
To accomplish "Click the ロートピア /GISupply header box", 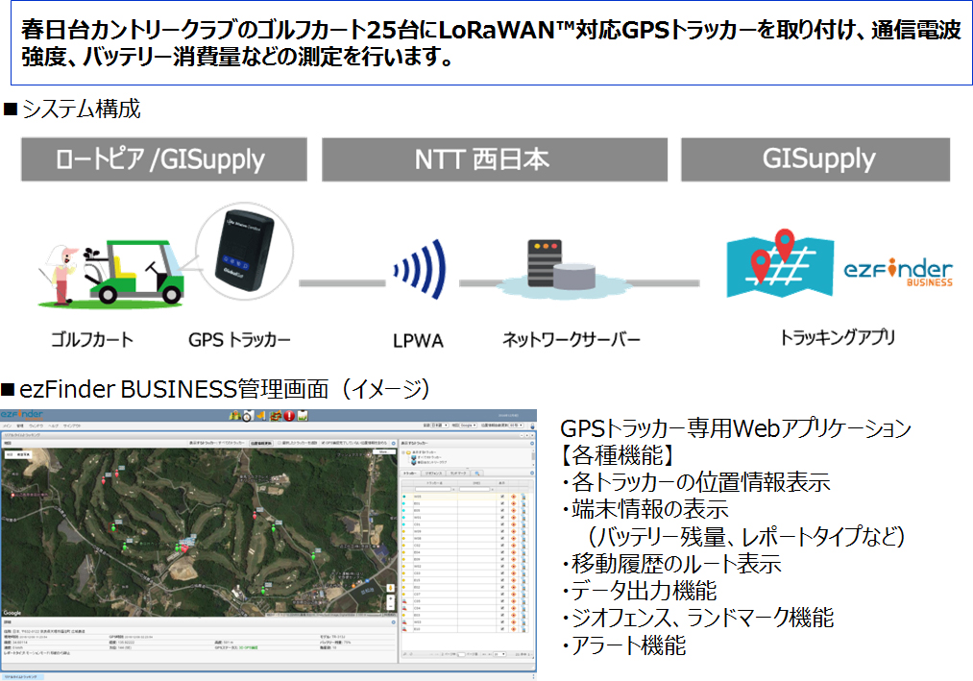I will [x=164, y=159].
